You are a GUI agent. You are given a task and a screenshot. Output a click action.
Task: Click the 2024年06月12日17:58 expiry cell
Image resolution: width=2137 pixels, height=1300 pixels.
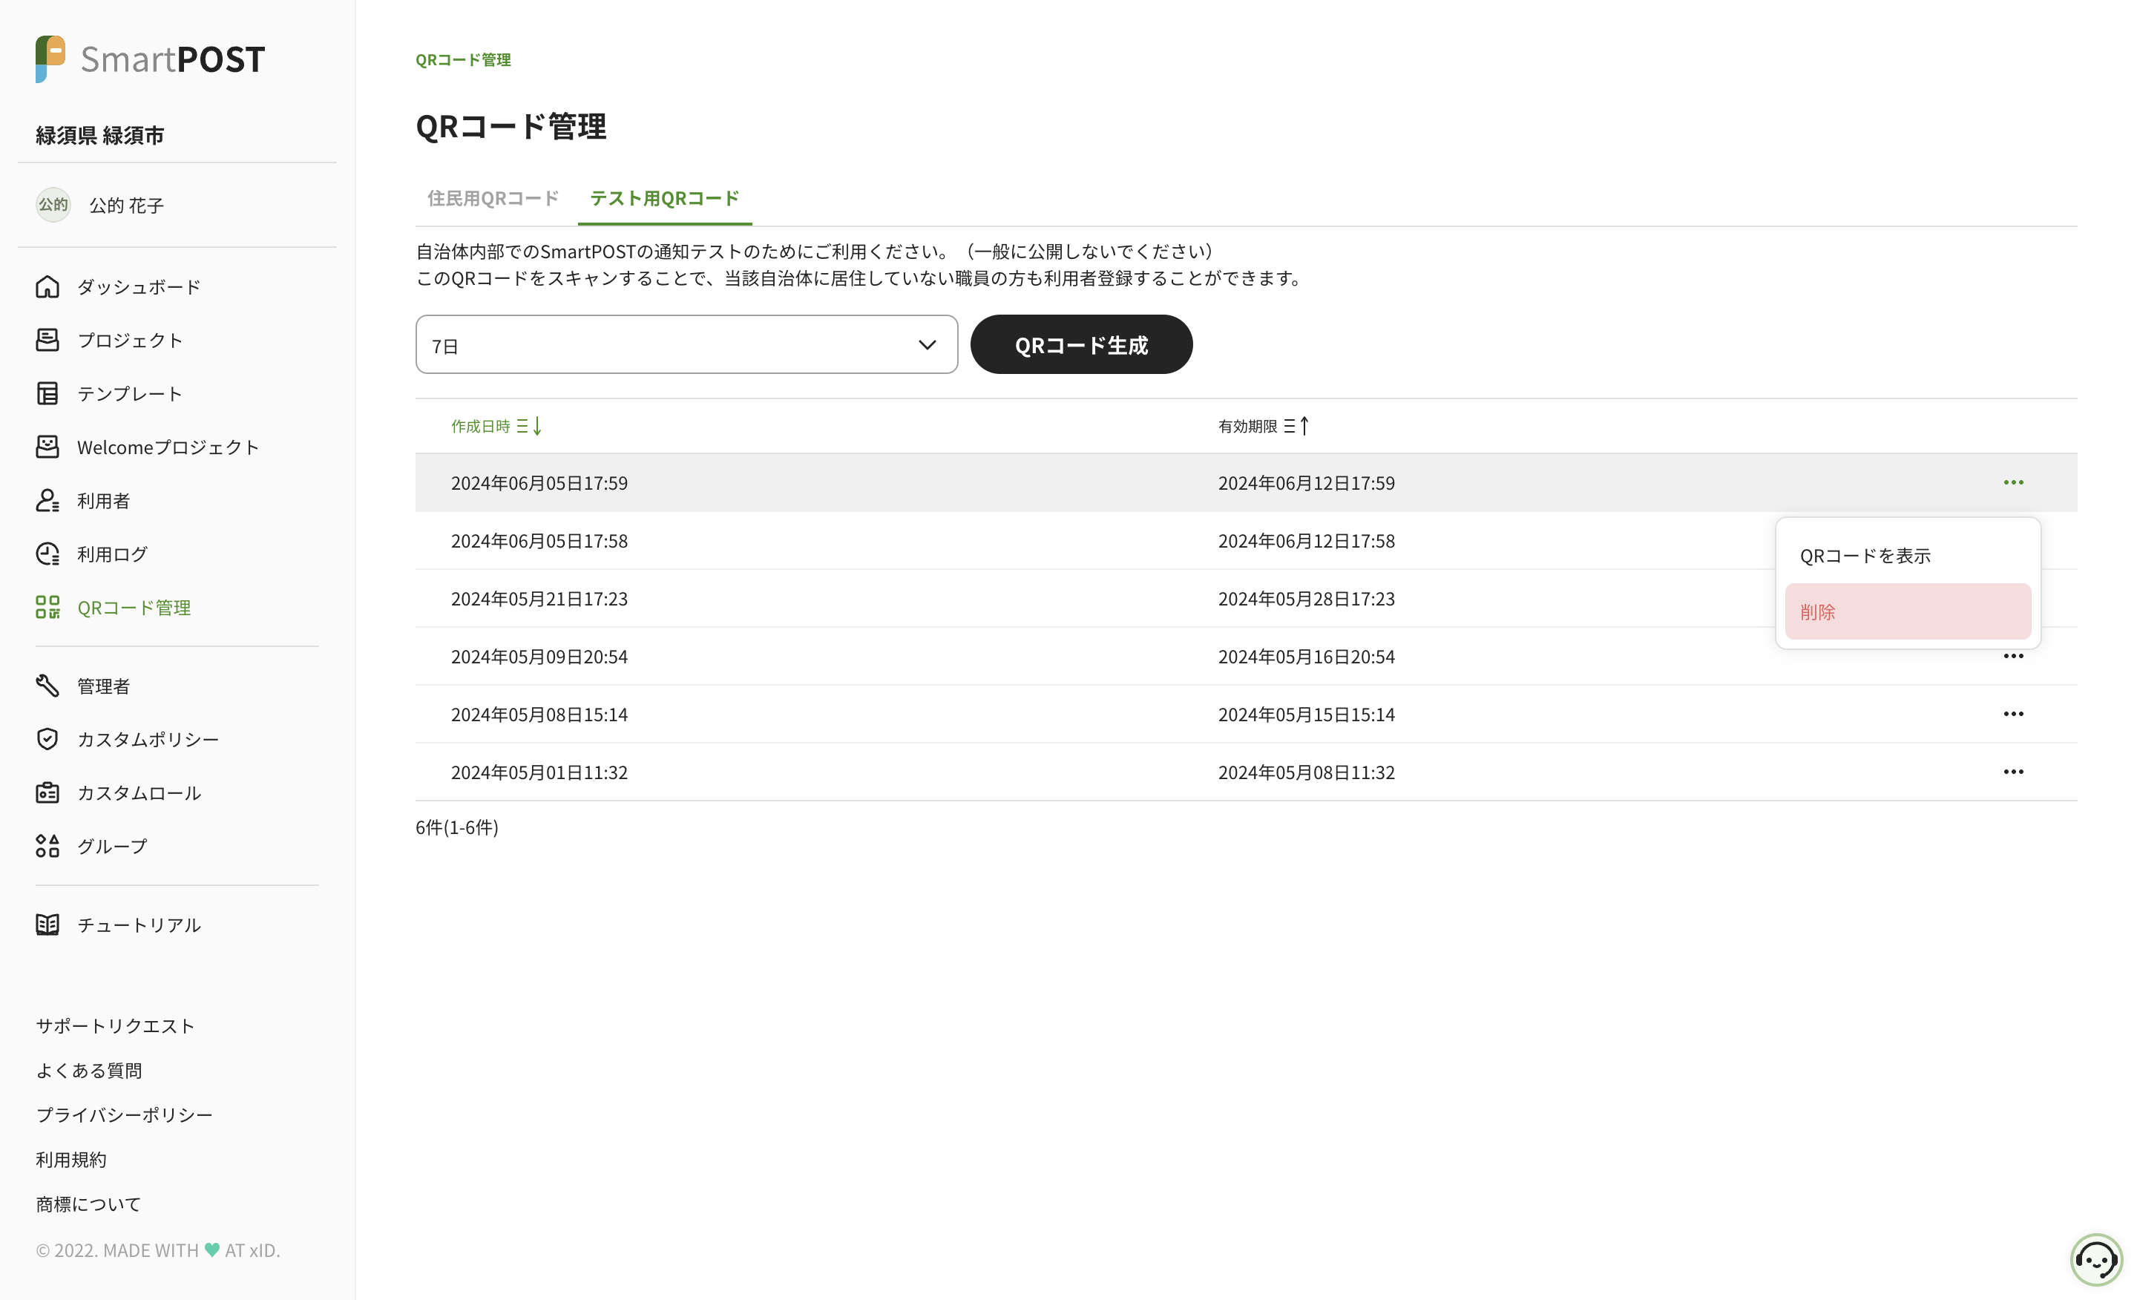(x=1306, y=540)
